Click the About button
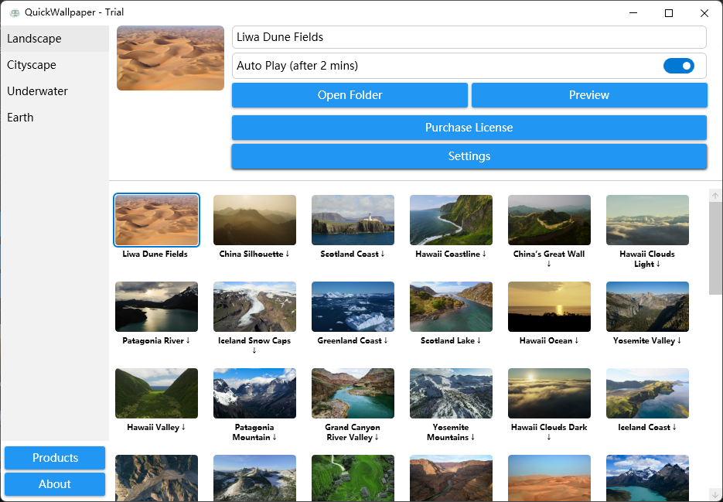723x502 pixels. click(55, 484)
